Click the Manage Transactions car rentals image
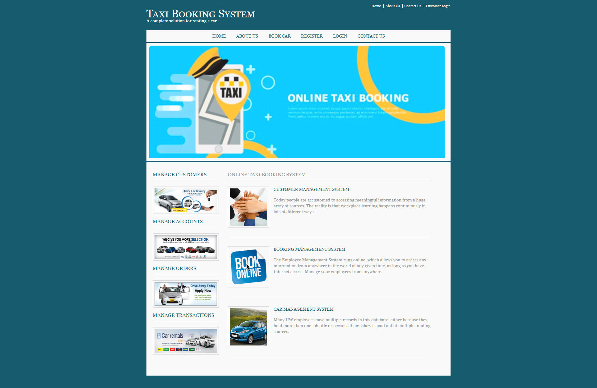This screenshot has width=597, height=388. [x=186, y=341]
